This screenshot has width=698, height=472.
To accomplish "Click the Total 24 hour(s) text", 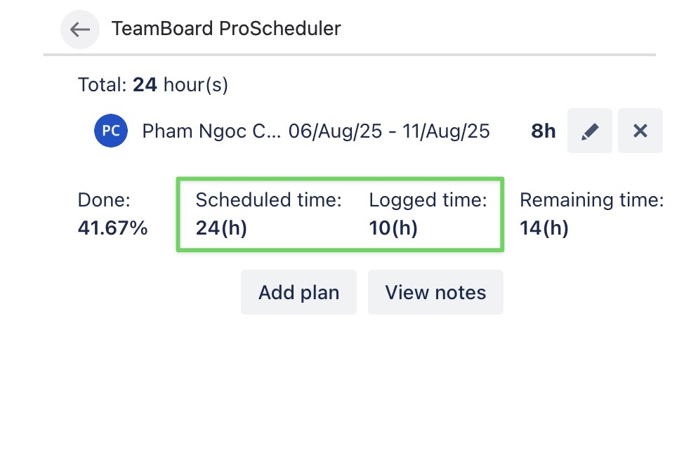I will tap(153, 84).
